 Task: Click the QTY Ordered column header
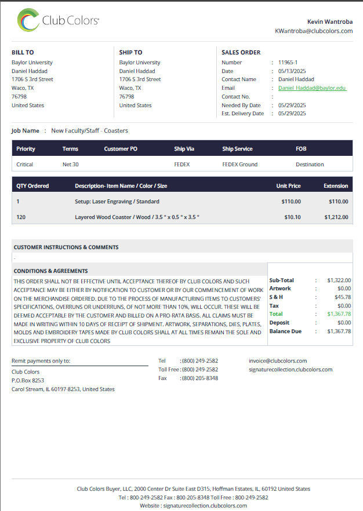(32, 186)
